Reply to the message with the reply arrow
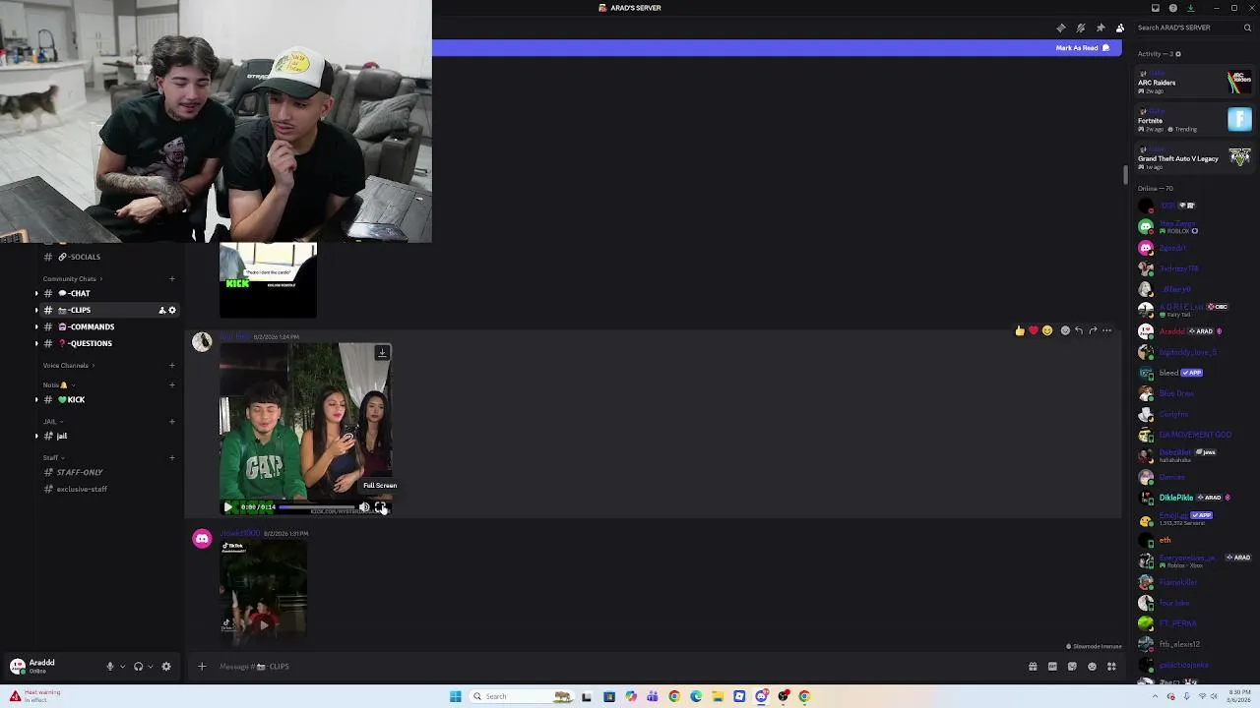 tap(1079, 330)
